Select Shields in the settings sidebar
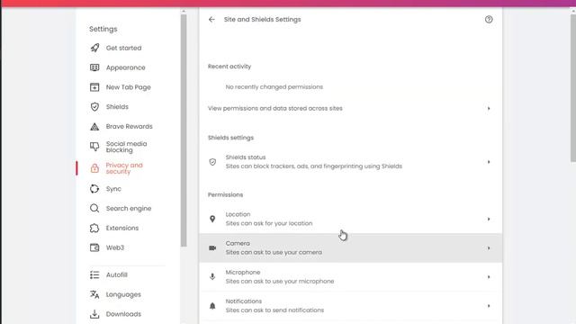Image resolution: width=576 pixels, height=324 pixels. click(x=117, y=107)
